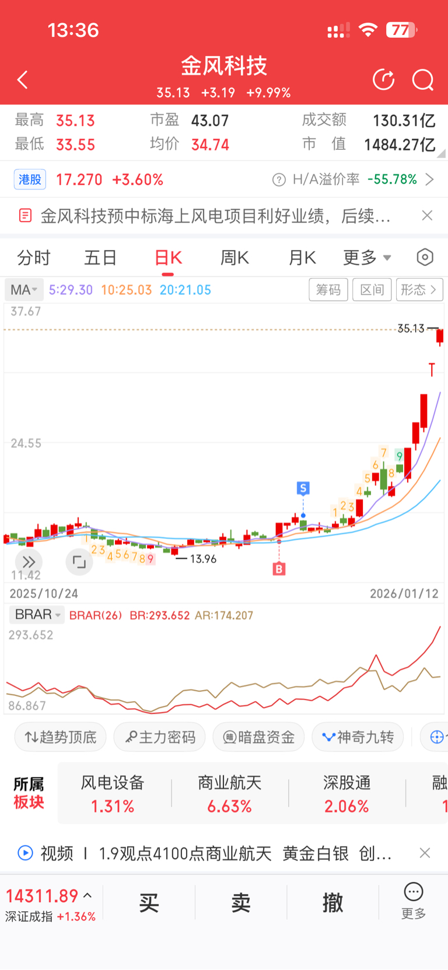Open the 港股 quote tag
The width and height of the screenshot is (448, 970).
click(x=30, y=180)
